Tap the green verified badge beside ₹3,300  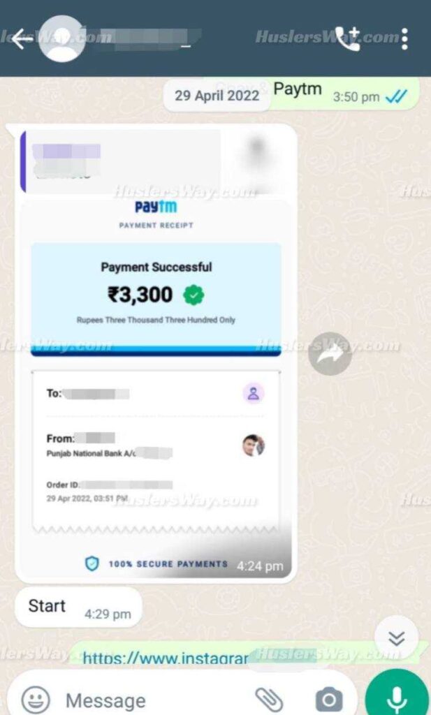pos(193,295)
